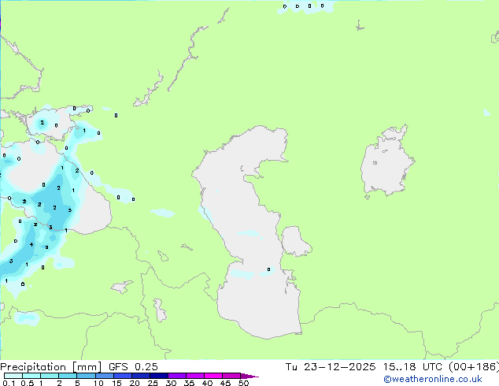This screenshot has width=499, height=386.
Task: Click the "20" legend scale label
Action: coord(135,383)
